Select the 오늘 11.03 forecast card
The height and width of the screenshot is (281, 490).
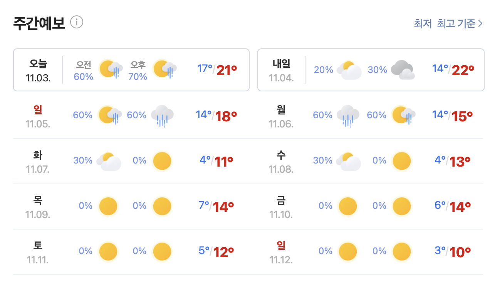tap(131, 69)
